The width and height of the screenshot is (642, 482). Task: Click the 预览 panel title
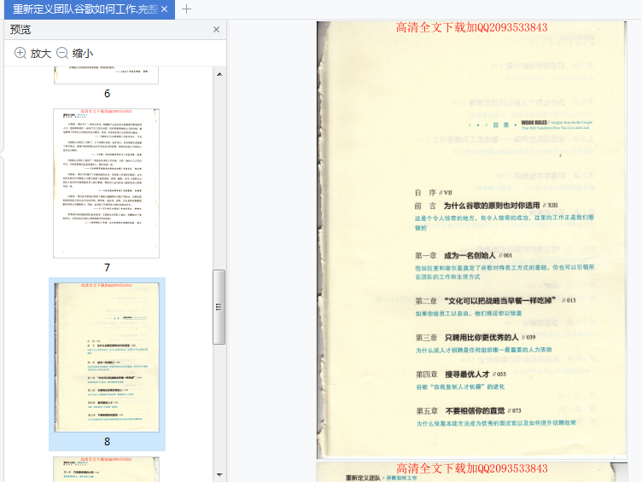pyautogui.click(x=20, y=30)
